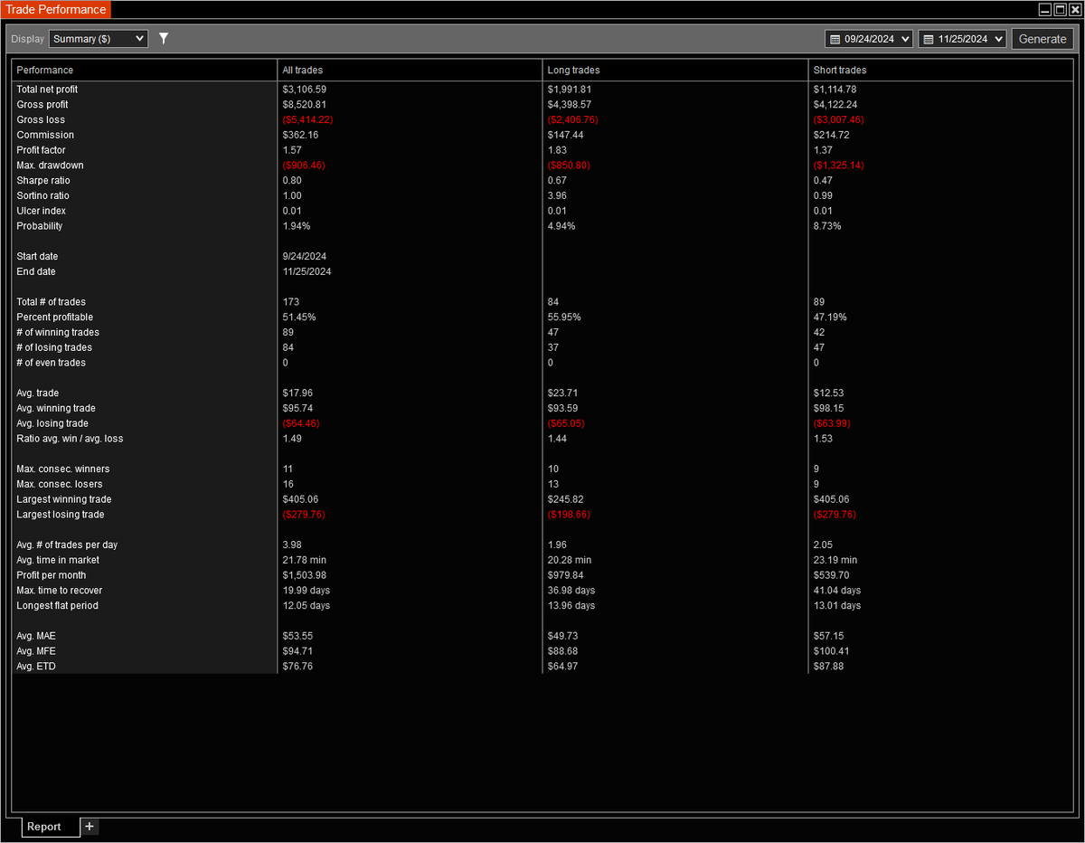This screenshot has height=843, width=1085.
Task: Open start date calendar icon 09/24/2024
Action: [x=835, y=39]
